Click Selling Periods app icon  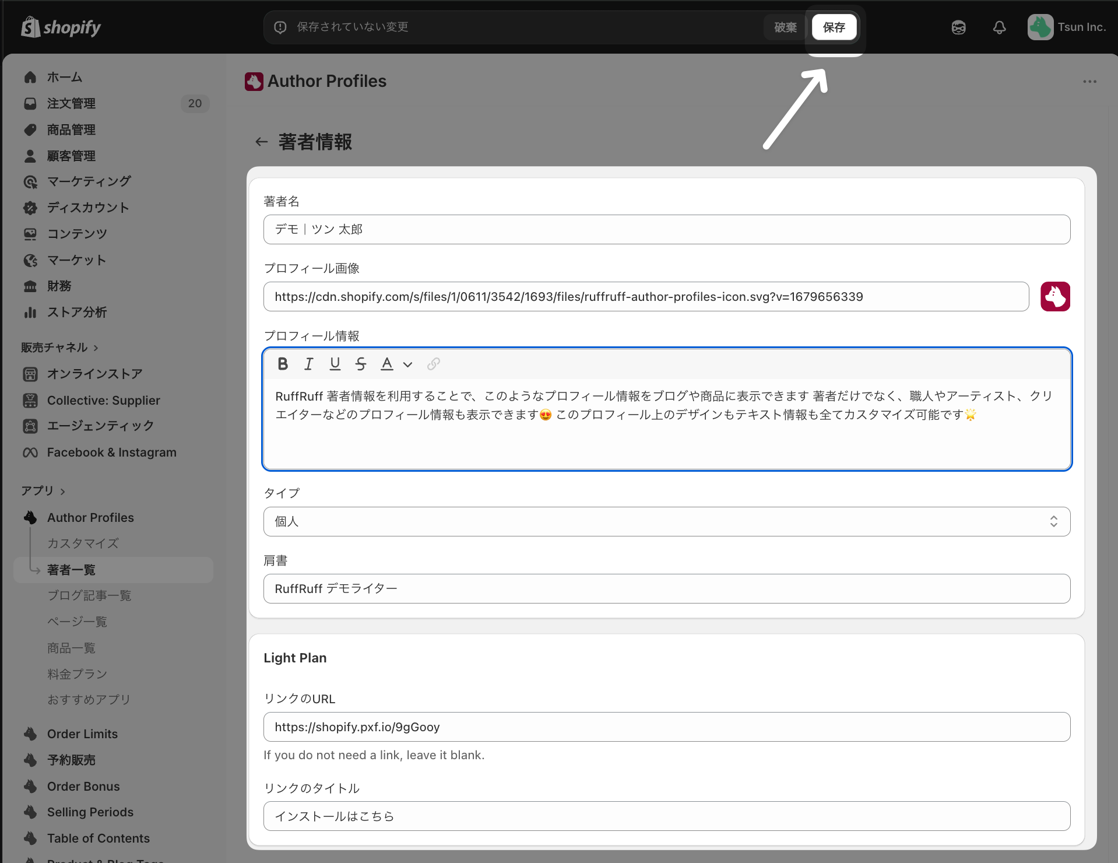(30, 812)
